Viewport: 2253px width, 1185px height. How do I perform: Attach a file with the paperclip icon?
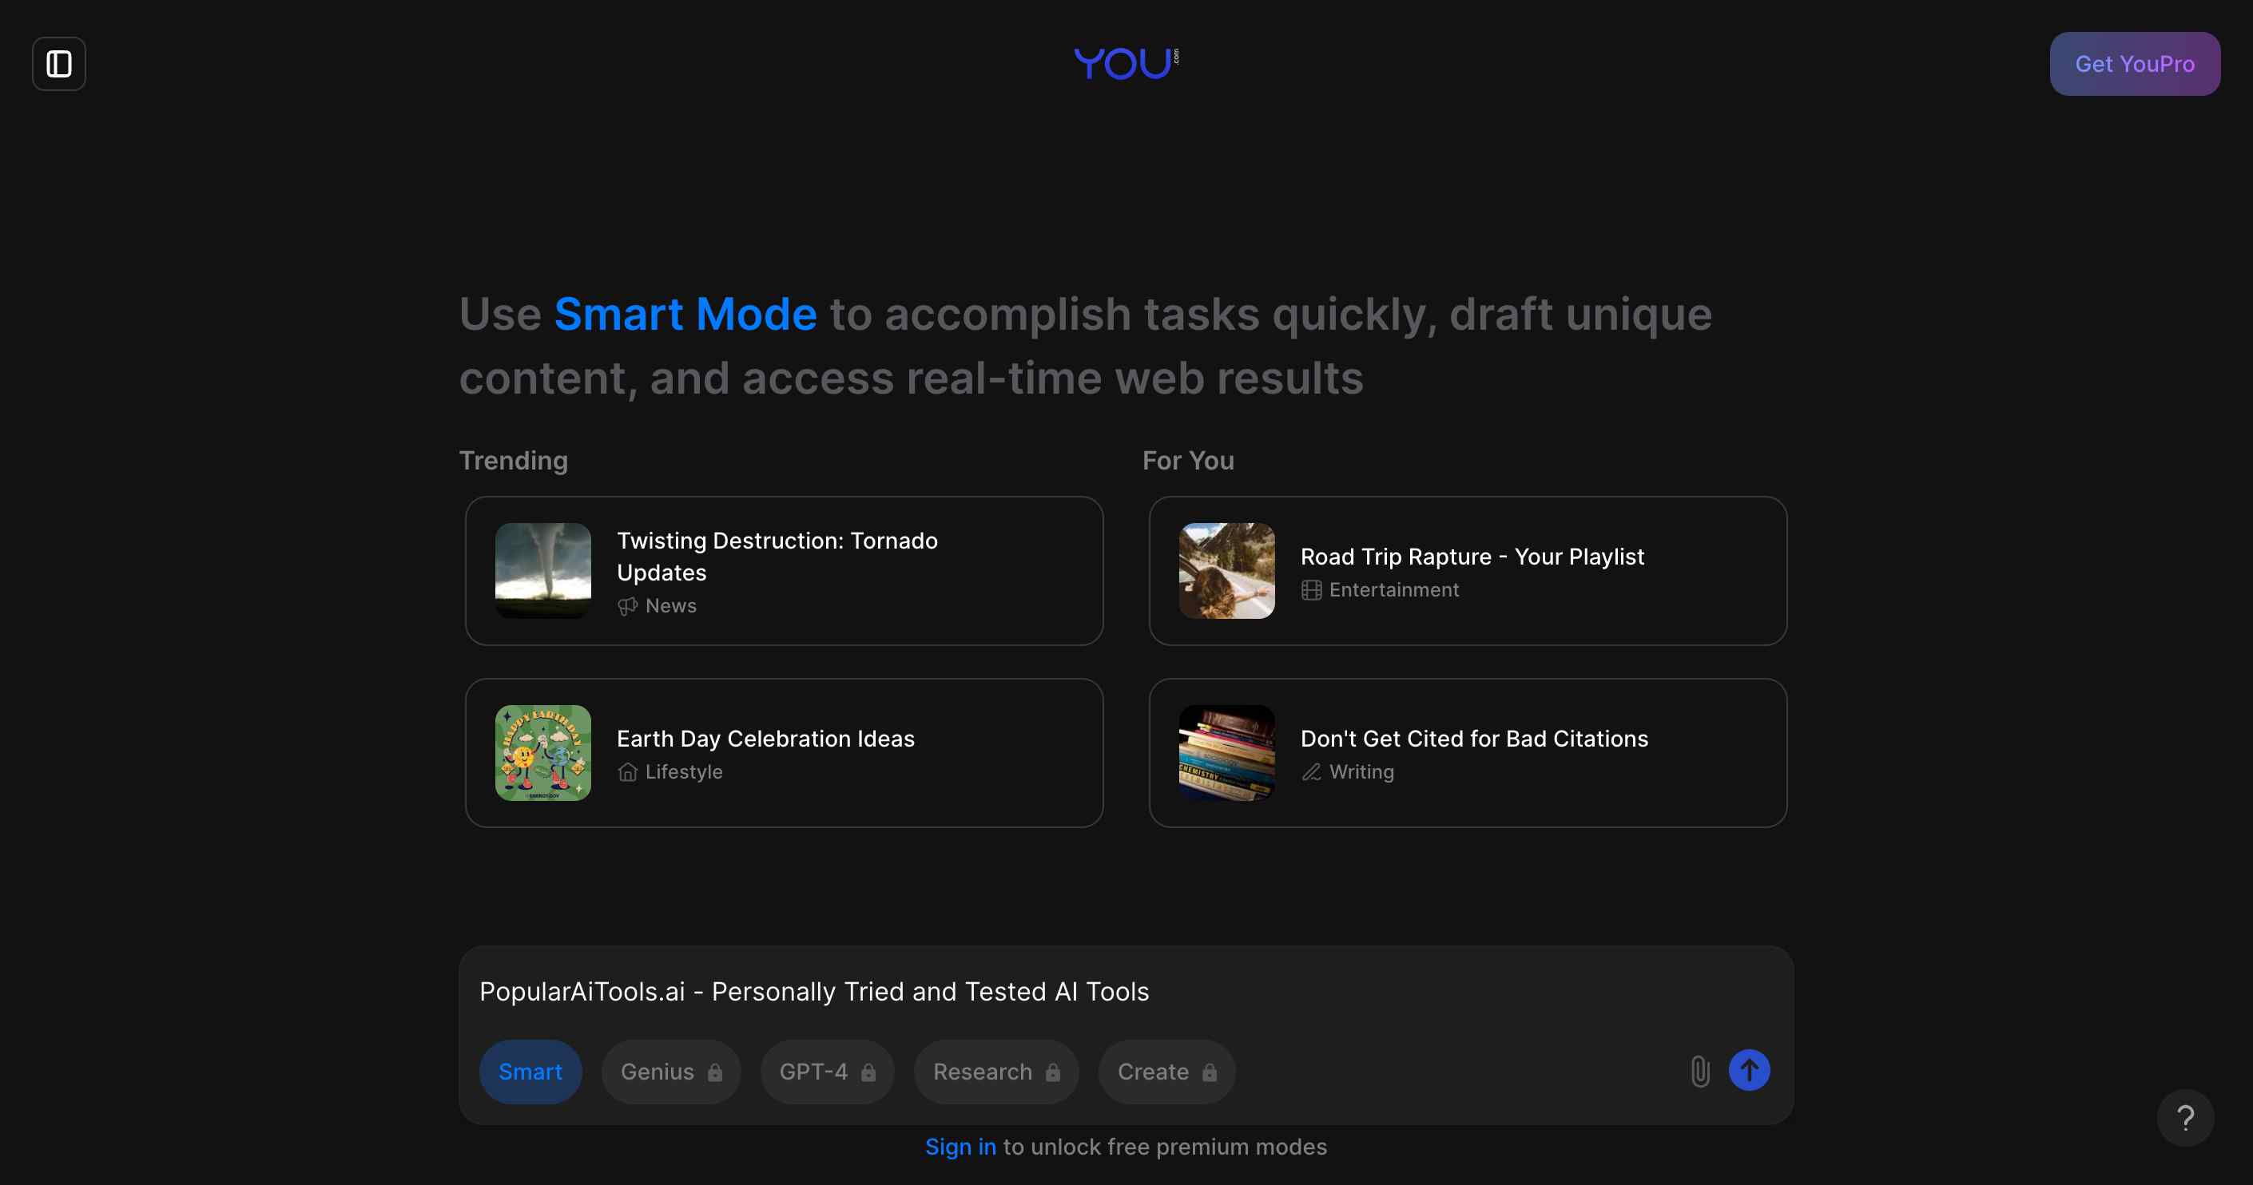coord(1699,1071)
